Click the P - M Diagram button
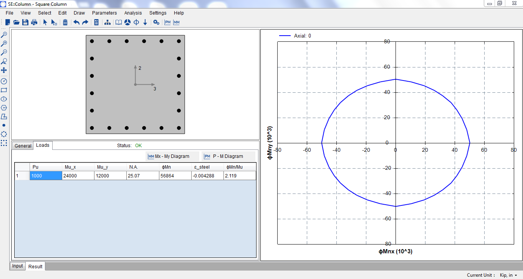Image resolution: width=523 pixels, height=279 pixels. 228,156
